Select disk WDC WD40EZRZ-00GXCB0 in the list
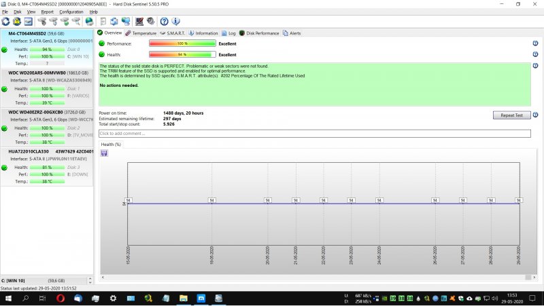Screen dimensions: 544x306 47,128
